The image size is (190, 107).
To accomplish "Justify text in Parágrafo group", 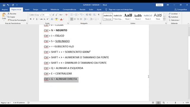I will click(x=81, y=19).
